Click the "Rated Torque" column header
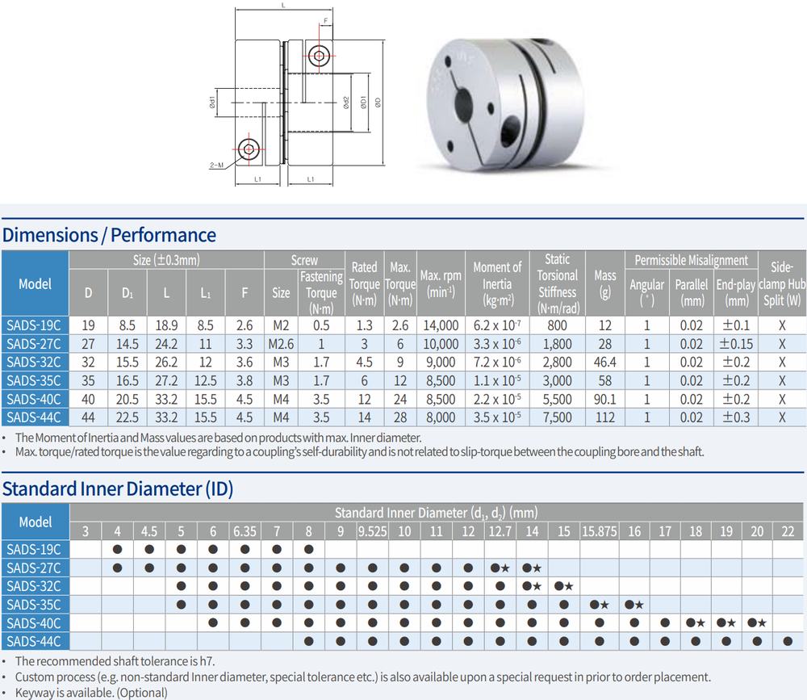The width and height of the screenshot is (807, 700). 364,283
